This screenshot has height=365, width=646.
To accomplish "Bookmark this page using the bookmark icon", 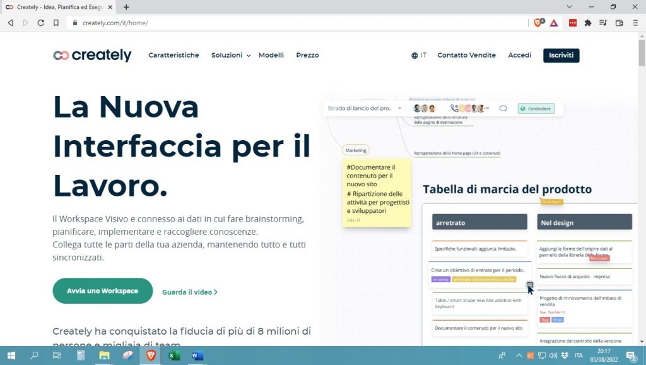I will 56,23.
